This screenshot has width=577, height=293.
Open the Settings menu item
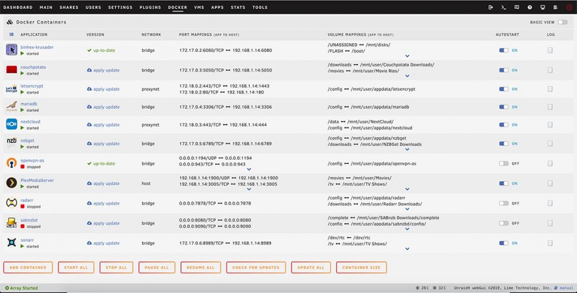[x=121, y=7]
